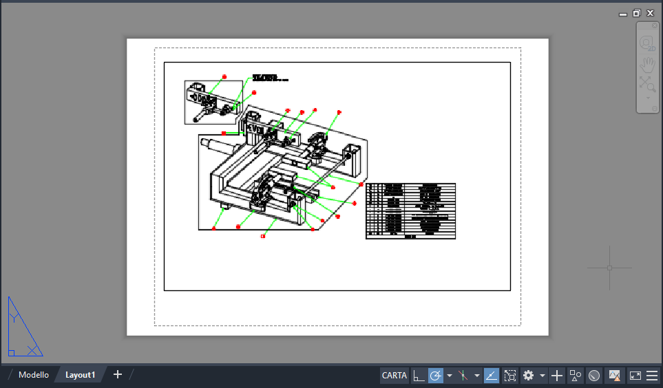663x388 pixels.
Task: Toggle Hardware Acceleration circle icon
Action: (x=594, y=376)
